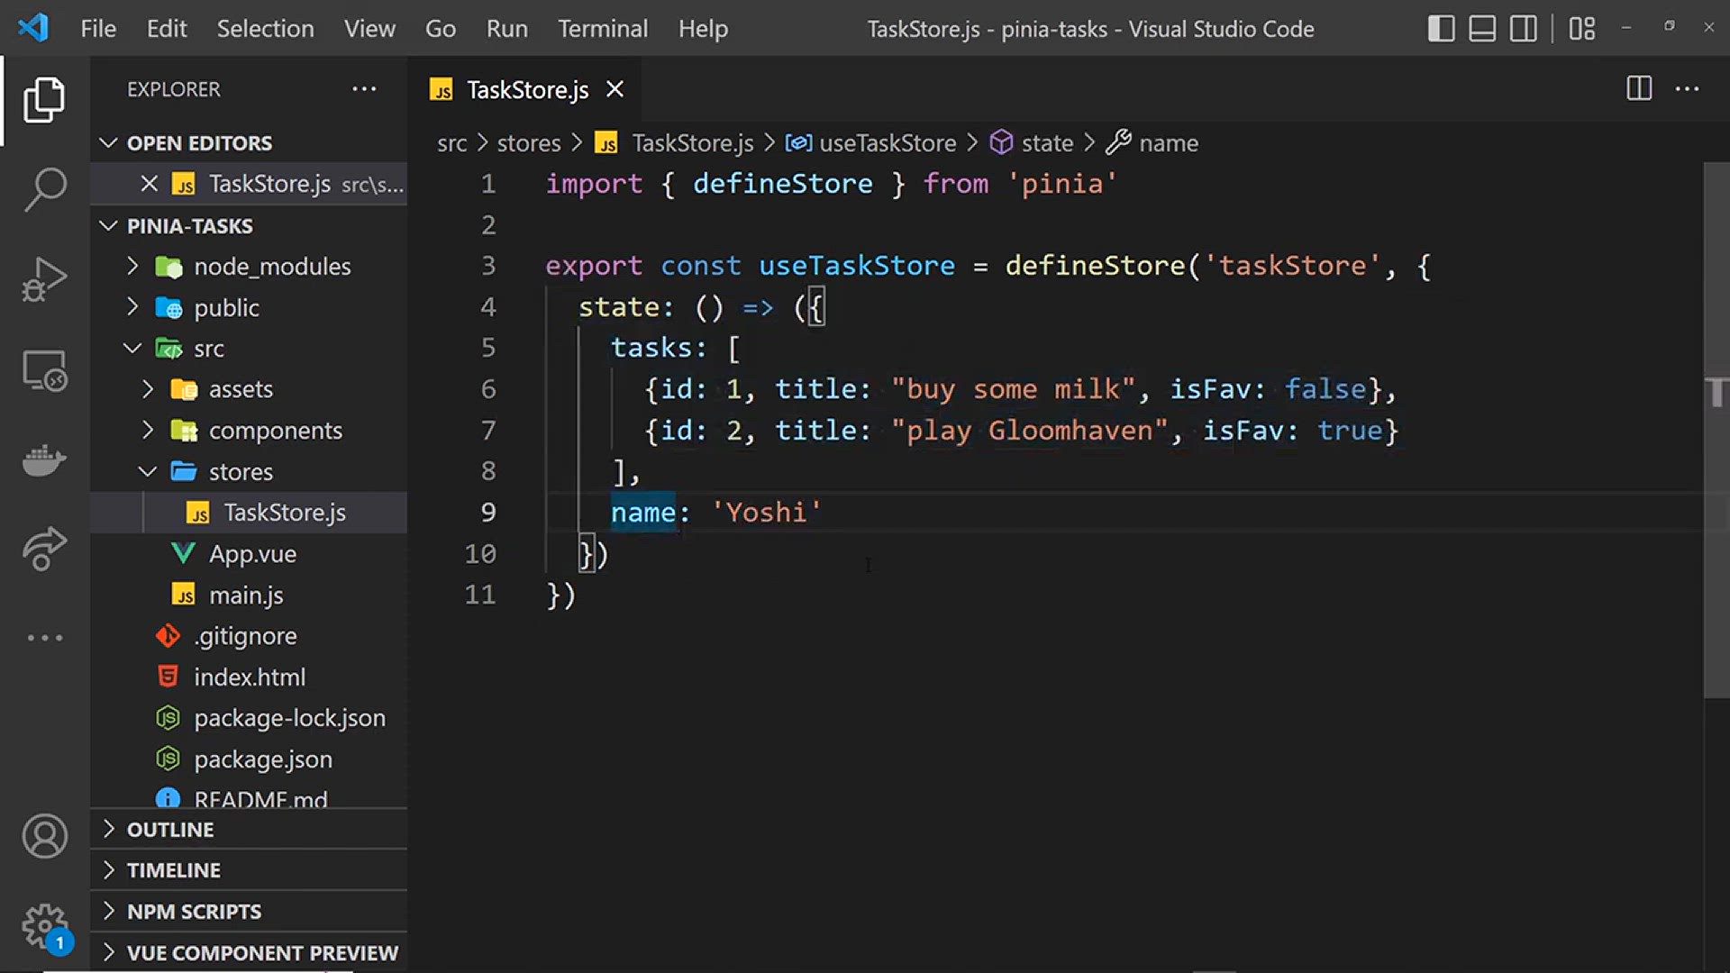Click the VS Code logo icon
Screen dimensions: 1730x973
coord(32,28)
